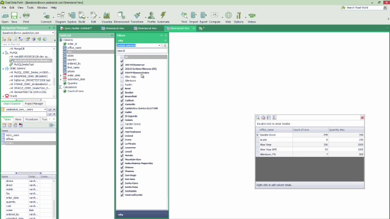The image size is (390, 219).
Task: Open the Profile tool
Action: [x=151, y=18]
